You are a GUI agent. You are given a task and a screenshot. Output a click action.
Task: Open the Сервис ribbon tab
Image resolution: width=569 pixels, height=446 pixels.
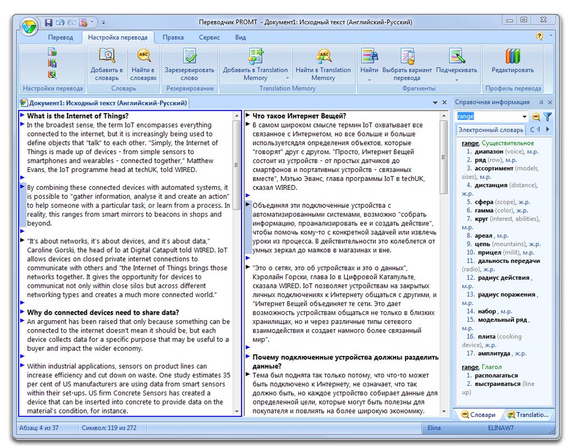point(209,38)
